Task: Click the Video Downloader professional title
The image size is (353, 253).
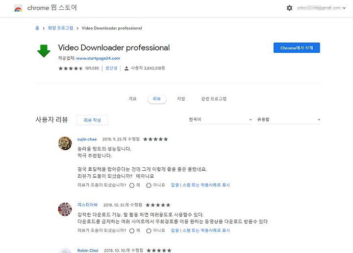Action: click(x=114, y=47)
